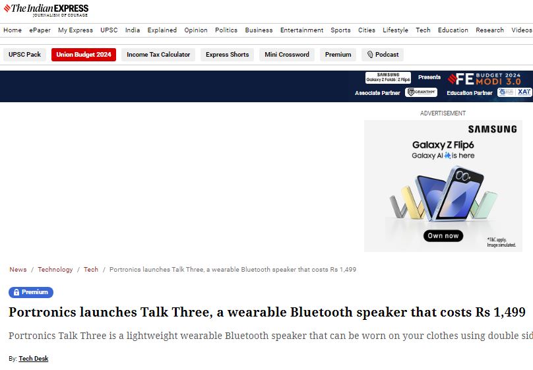Go to News breadcrumb link

pyautogui.click(x=18, y=270)
